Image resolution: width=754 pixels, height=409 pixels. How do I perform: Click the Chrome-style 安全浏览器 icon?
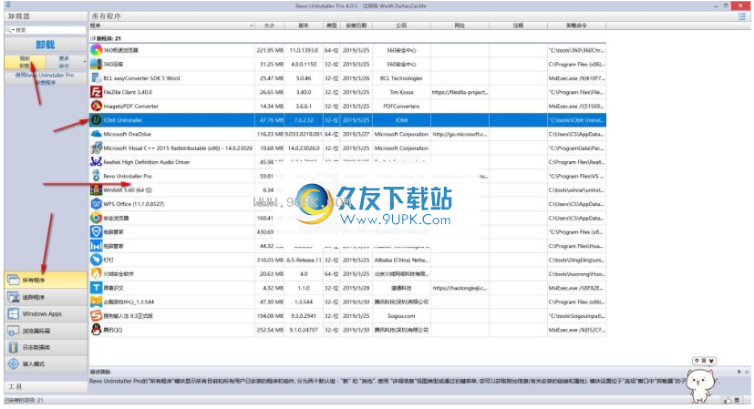pos(96,218)
